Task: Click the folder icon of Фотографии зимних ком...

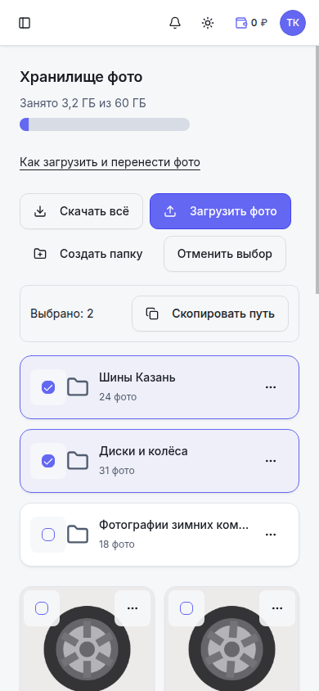Action: coord(78,535)
